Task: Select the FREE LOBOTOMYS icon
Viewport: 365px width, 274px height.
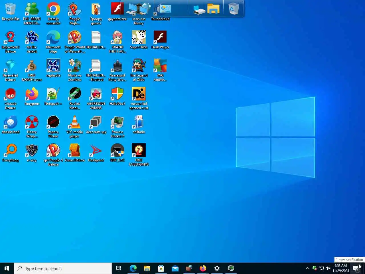Action: point(139,155)
